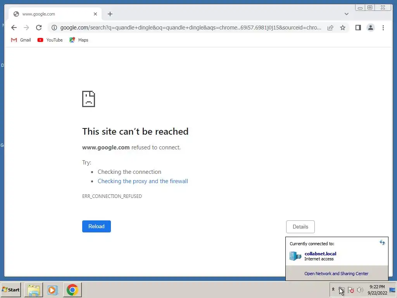The height and width of the screenshot is (298, 397).
Task: Go back using the browser back arrow
Action: tap(14, 28)
